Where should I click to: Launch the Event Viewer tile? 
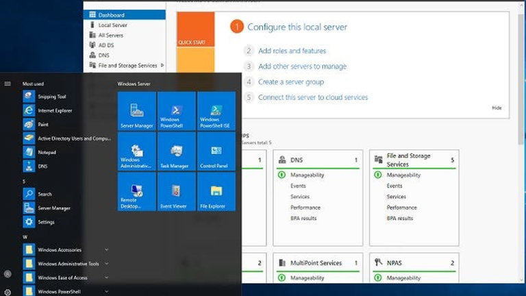pos(177,192)
